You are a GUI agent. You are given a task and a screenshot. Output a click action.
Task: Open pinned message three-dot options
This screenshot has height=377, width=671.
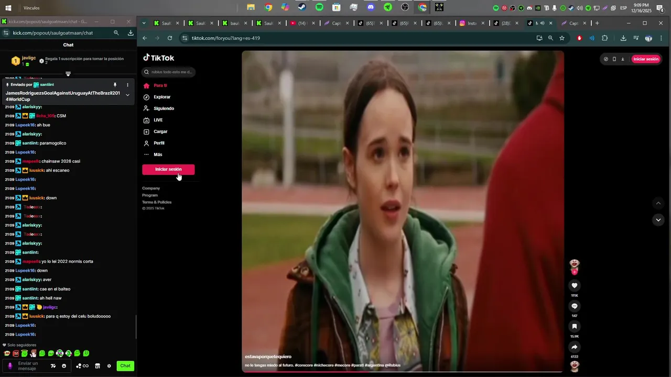[127, 85]
